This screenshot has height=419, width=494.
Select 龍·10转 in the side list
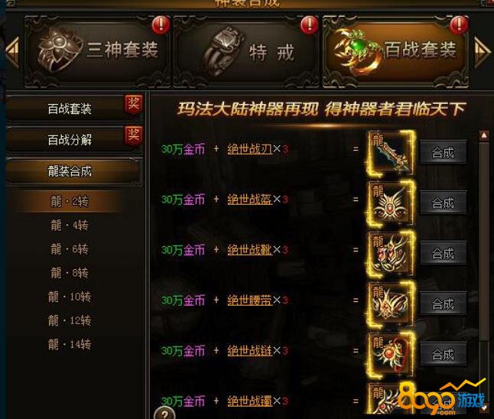(70, 297)
